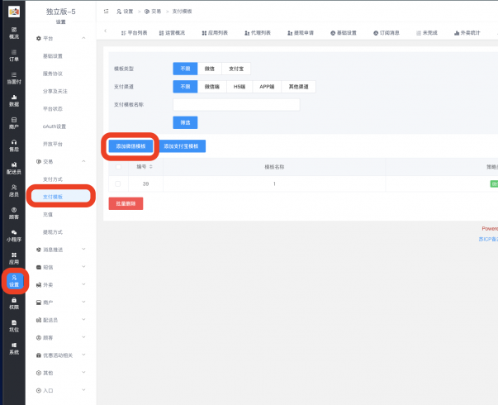Expand the 外卖 settings menu group
The width and height of the screenshot is (498, 405).
(x=83, y=284)
